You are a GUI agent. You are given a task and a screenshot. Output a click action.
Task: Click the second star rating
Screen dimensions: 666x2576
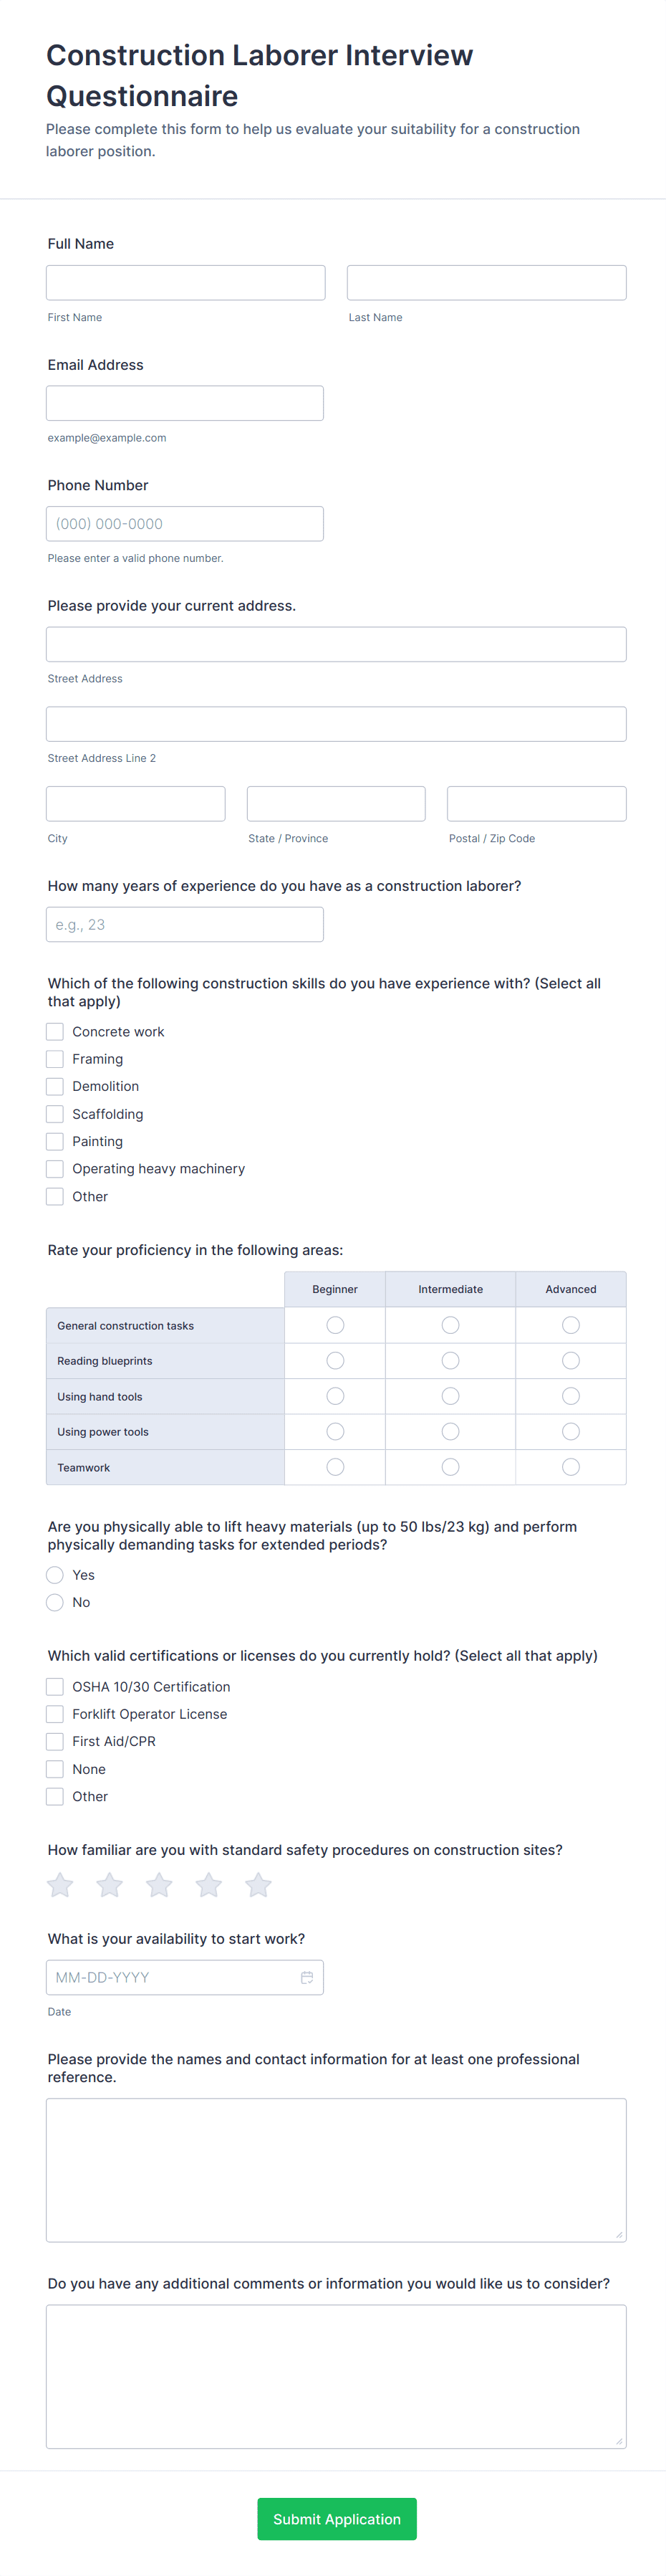click(110, 1885)
